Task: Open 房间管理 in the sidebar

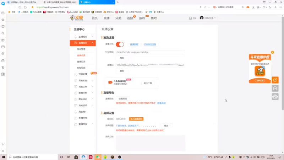Action: 81,49
